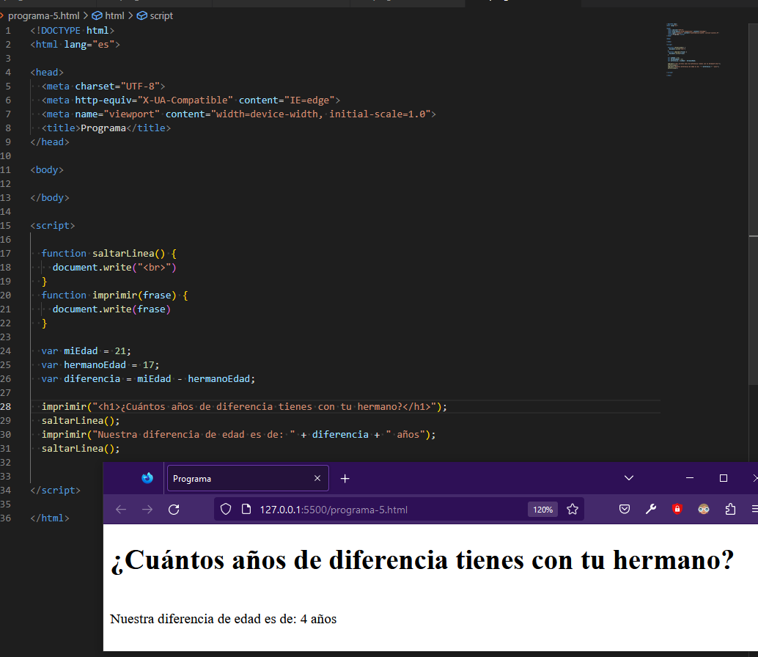Toggle the 120% zoom indicator
Screen dimensions: 758x657
[542, 509]
